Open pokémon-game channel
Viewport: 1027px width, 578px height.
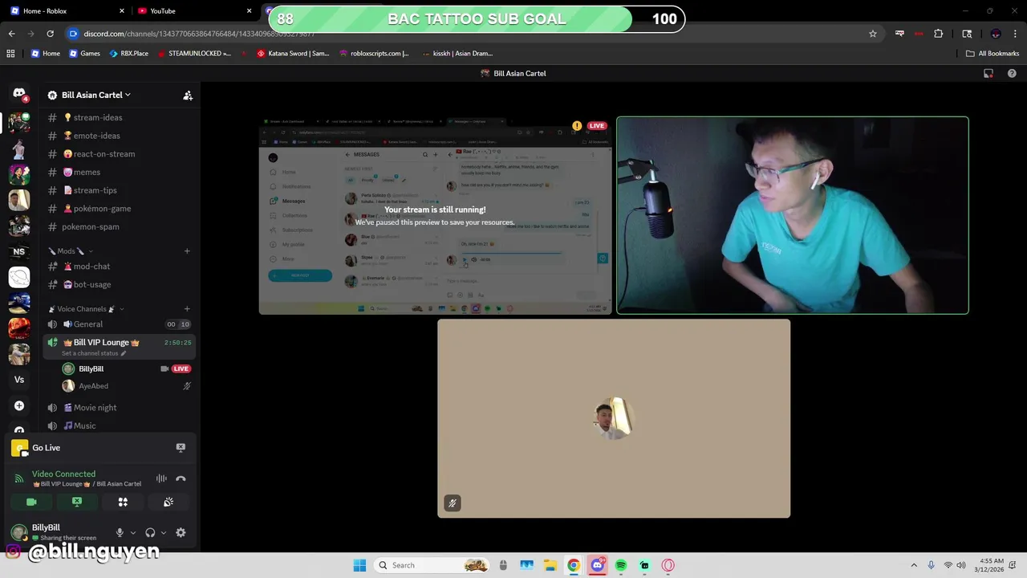120,208
